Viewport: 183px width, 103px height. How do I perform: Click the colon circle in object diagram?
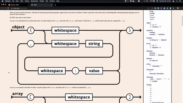(x=75, y=71)
